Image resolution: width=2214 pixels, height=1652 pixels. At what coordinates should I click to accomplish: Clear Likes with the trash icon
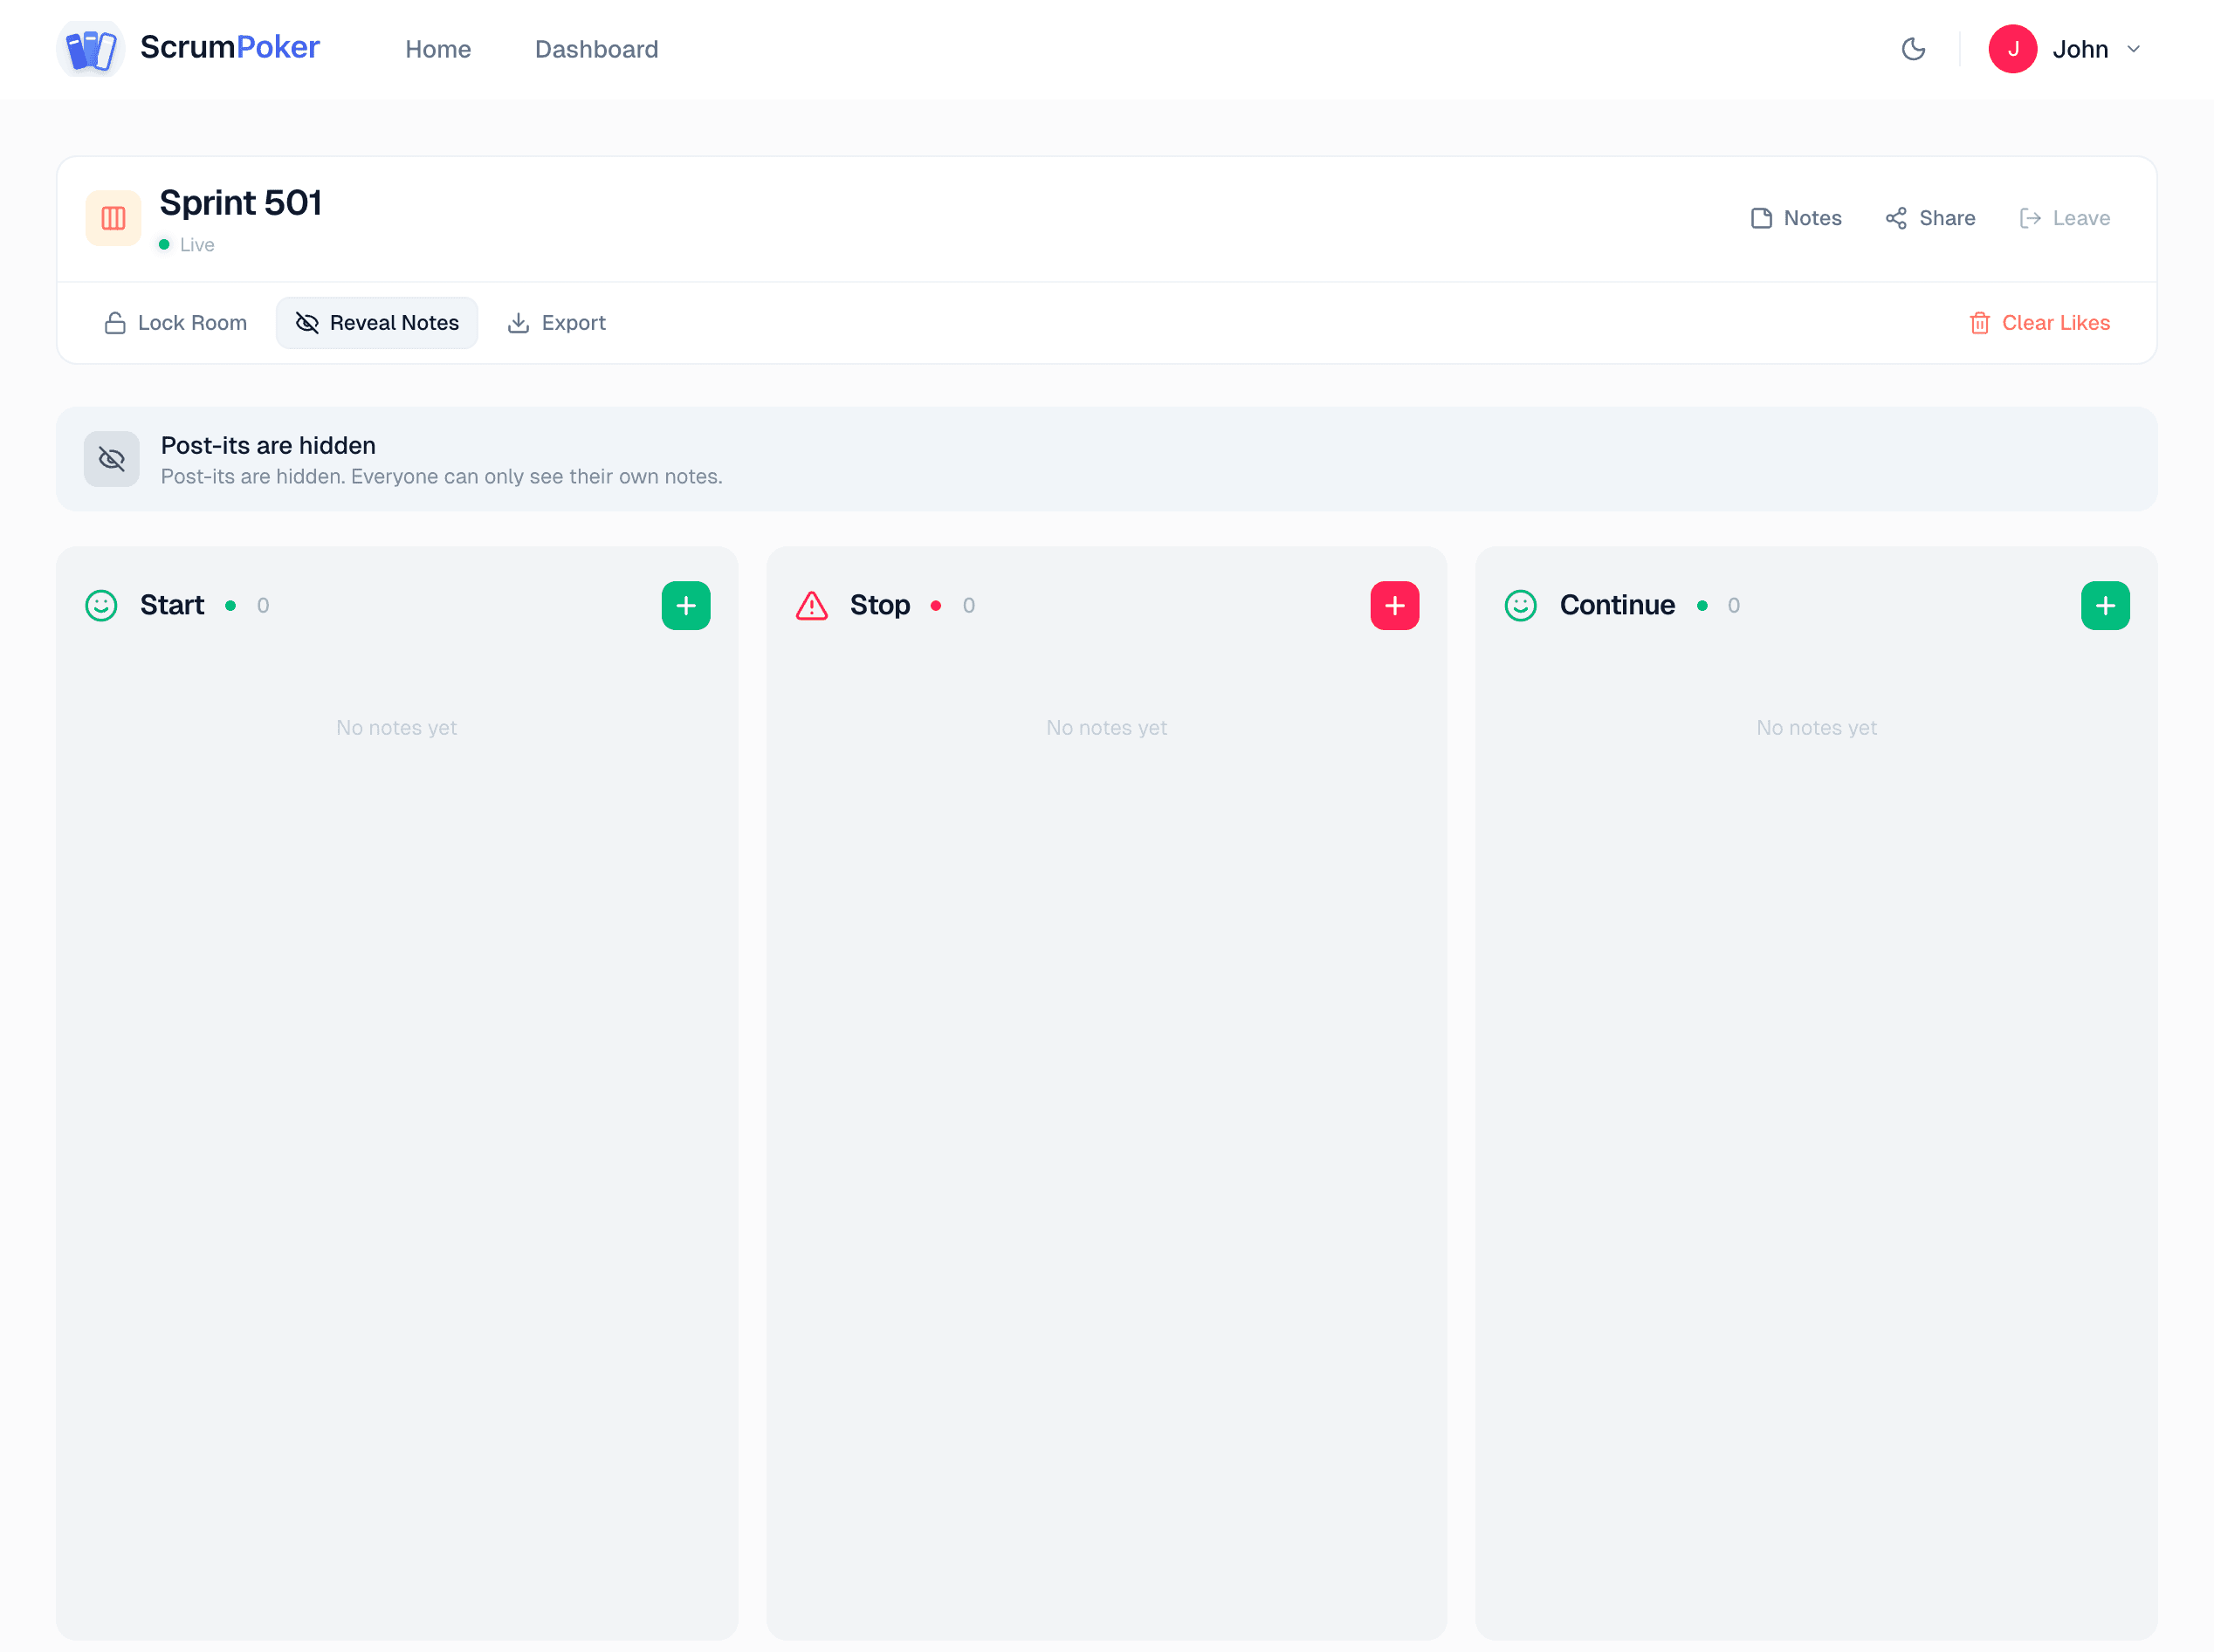coord(2039,323)
